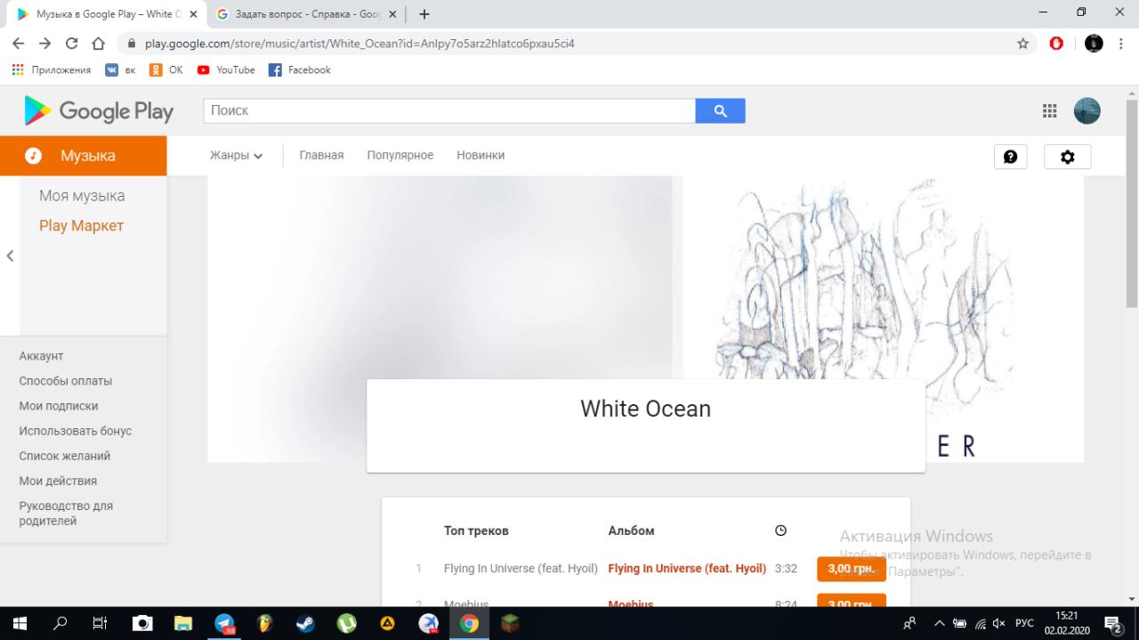Bookmark this page with the star
The width and height of the screenshot is (1139, 640).
click(1023, 43)
